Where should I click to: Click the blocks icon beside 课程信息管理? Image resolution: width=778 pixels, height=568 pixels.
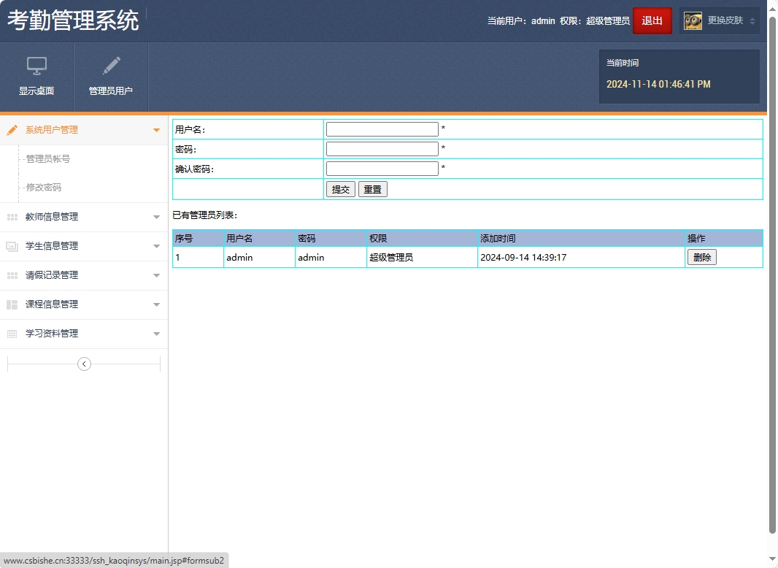pos(12,304)
